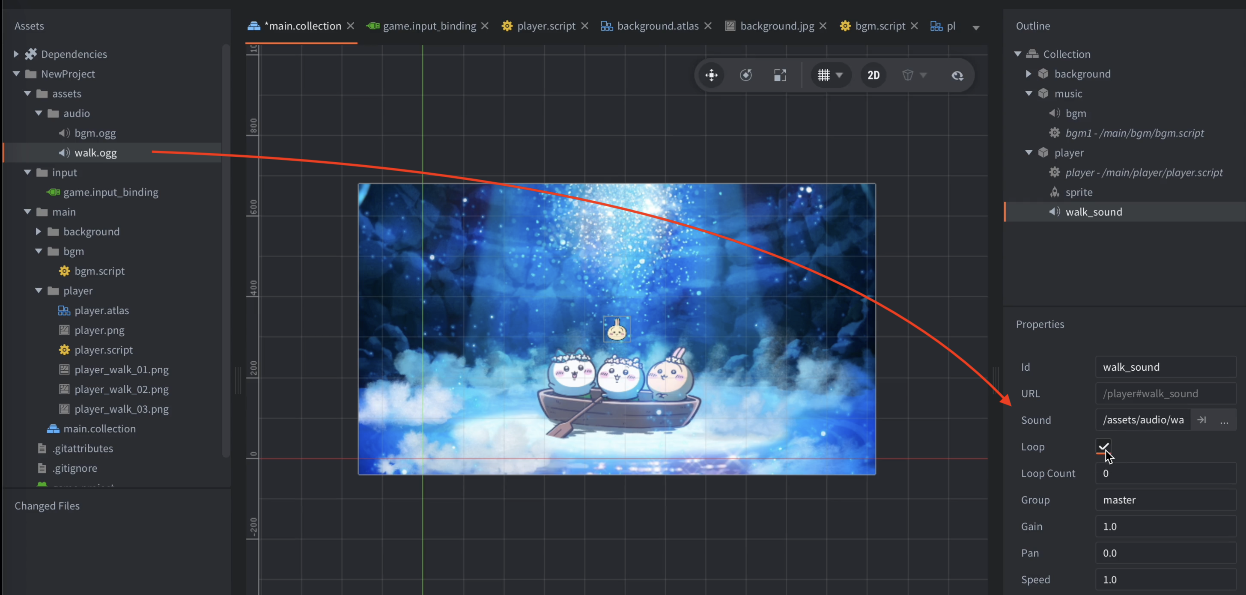Open the visibility filters dropdown arrow

924,75
